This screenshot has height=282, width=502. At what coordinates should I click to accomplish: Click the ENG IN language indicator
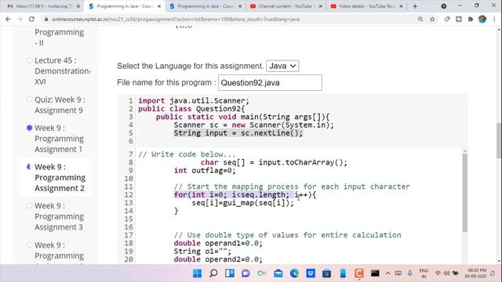[424, 273]
